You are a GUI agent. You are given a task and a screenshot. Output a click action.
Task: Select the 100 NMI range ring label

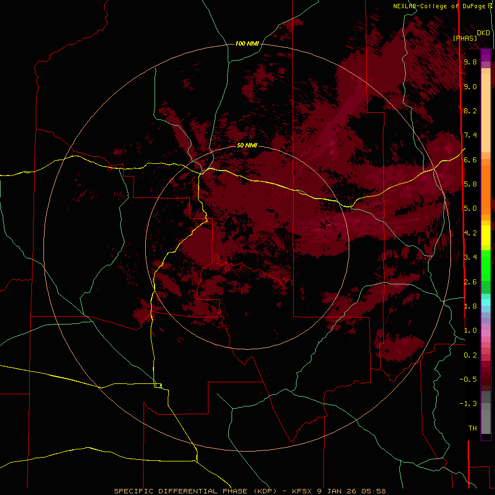(x=247, y=43)
